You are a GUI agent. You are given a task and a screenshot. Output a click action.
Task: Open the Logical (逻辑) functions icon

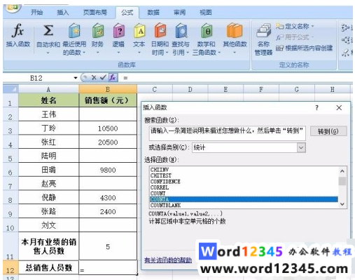coord(118,31)
